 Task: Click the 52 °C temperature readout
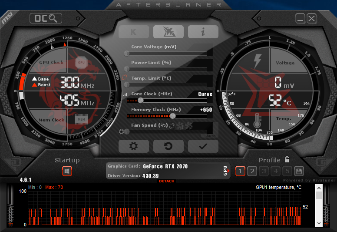[280, 101]
